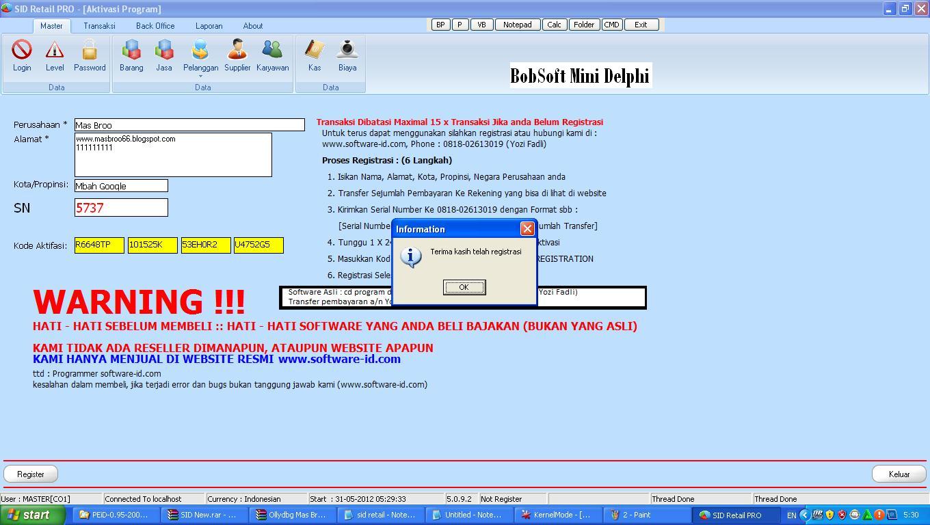Select the Login icon in the ribbon
This screenshot has height=525, width=930.
click(x=22, y=55)
